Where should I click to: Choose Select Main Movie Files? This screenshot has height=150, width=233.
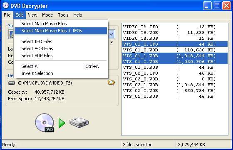pos(61,24)
